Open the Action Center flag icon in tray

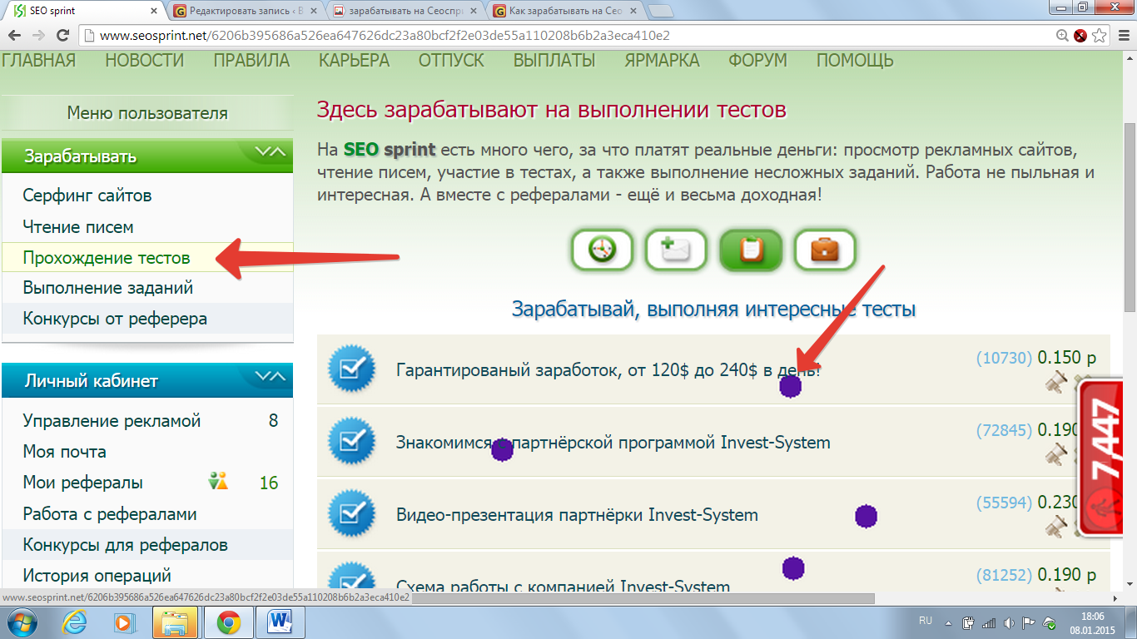click(1030, 622)
